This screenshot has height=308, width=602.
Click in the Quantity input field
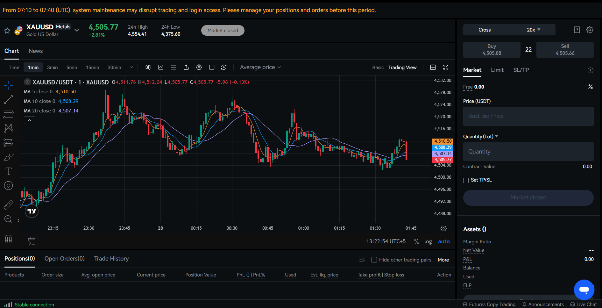[528, 152]
